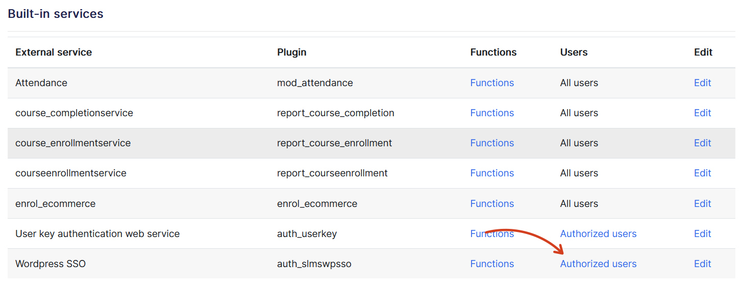Edit the courseenrollmentservice entry

(702, 173)
